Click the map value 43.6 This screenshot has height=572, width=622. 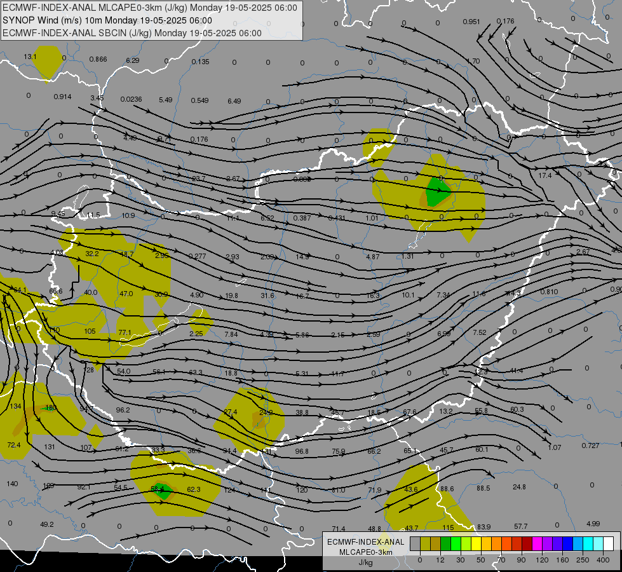pos(411,489)
